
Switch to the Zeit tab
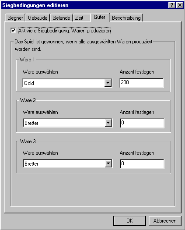click(81, 18)
